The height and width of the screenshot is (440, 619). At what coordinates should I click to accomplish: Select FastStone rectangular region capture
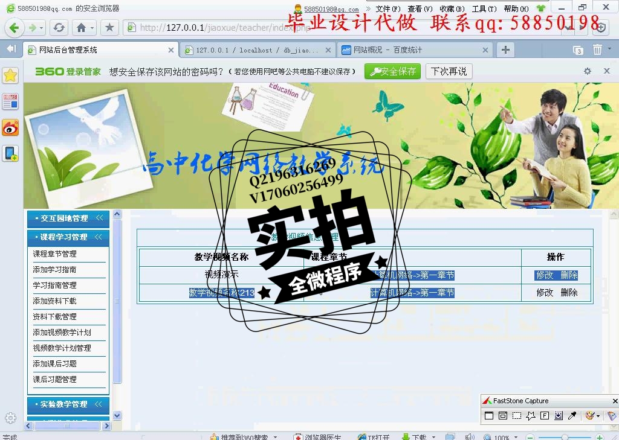click(517, 415)
